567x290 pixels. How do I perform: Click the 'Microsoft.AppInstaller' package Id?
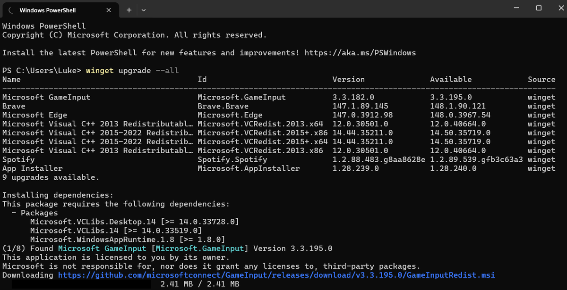tap(249, 169)
